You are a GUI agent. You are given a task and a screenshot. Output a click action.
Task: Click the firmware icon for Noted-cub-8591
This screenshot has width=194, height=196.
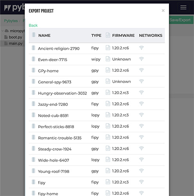click(x=108, y=115)
